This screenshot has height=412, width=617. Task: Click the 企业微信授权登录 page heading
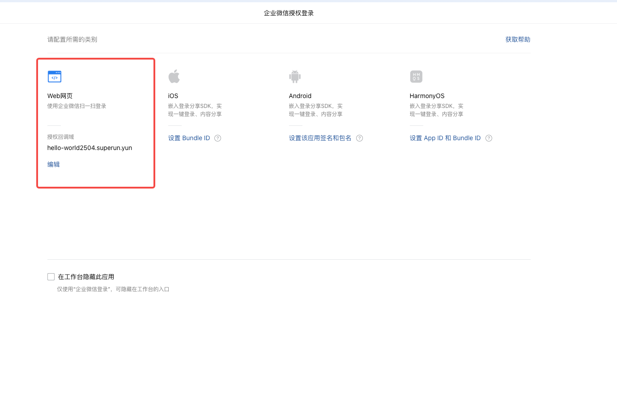pos(289,13)
